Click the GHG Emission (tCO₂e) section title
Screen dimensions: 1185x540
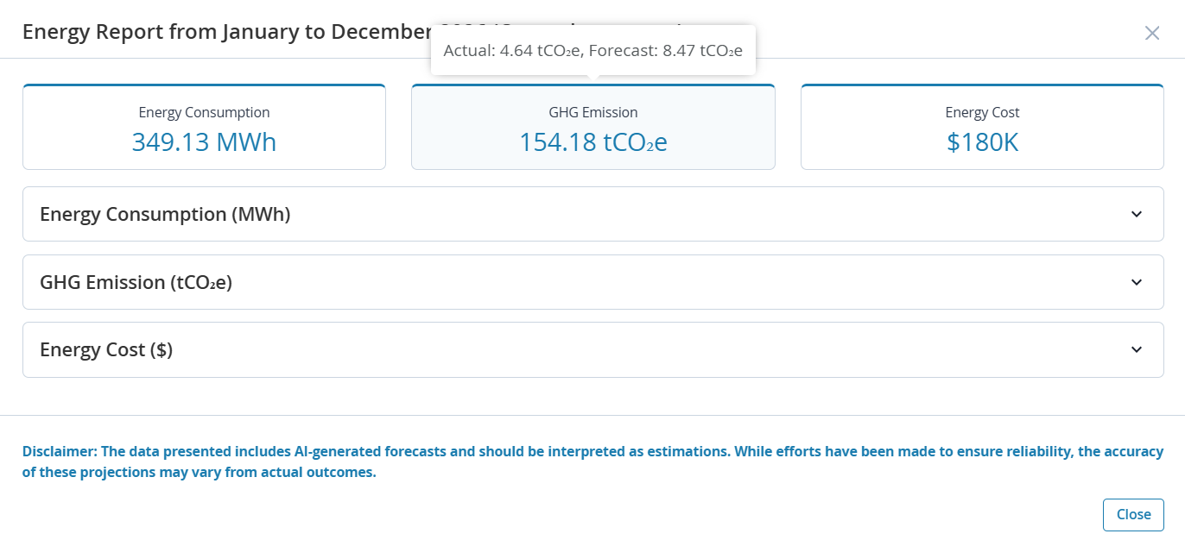(136, 282)
